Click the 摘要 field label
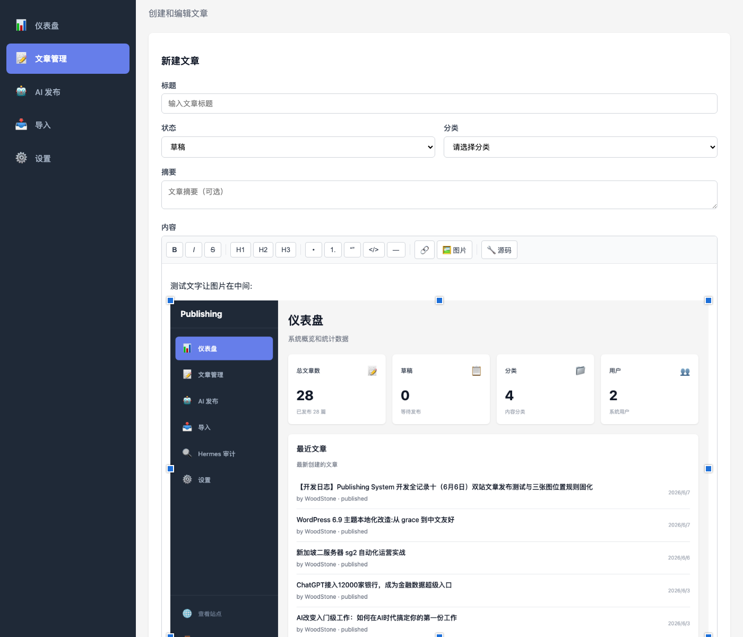 point(169,172)
